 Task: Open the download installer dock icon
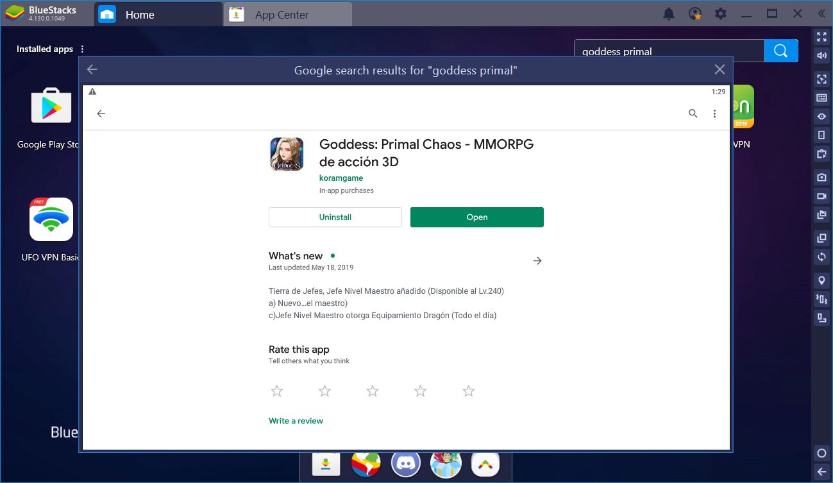coord(326,464)
